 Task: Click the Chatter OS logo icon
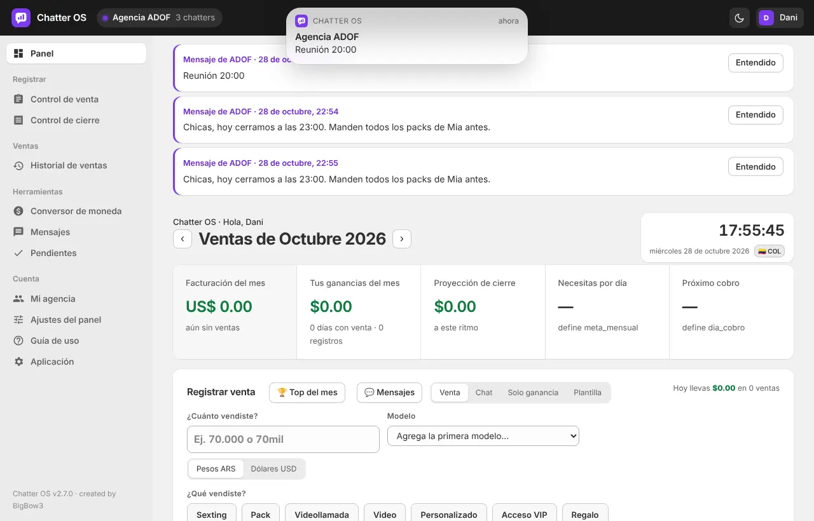pos(21,18)
